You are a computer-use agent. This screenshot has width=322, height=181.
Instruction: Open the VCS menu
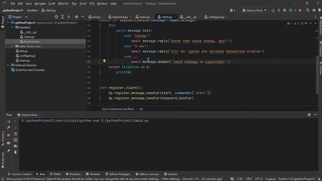click(x=92, y=4)
